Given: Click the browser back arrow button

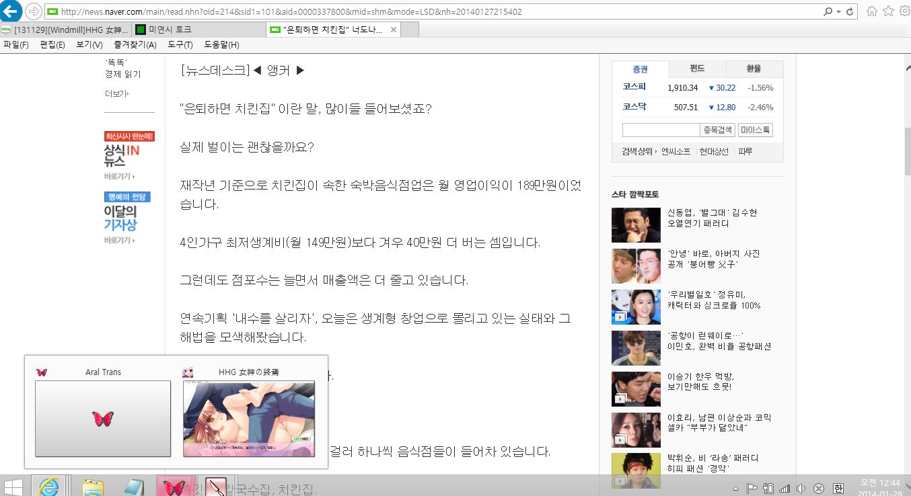Looking at the screenshot, I should point(11,11).
